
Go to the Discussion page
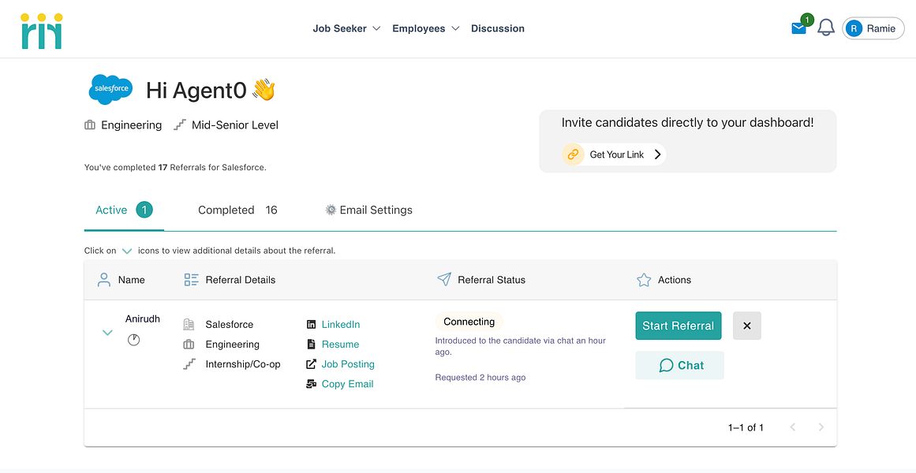coord(498,28)
